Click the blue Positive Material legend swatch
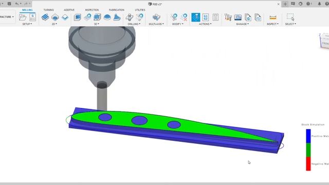The image size is (329, 185). 308,136
